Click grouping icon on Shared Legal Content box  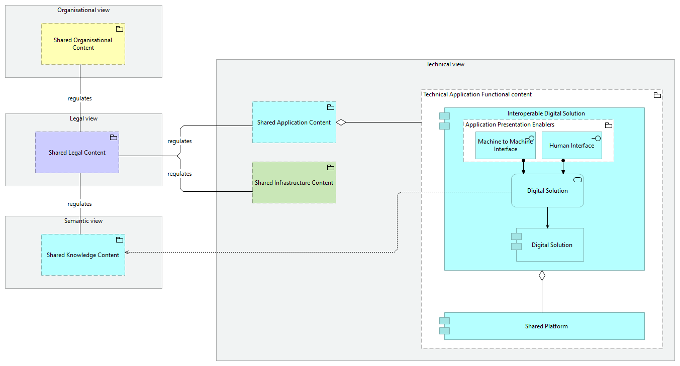[114, 138]
